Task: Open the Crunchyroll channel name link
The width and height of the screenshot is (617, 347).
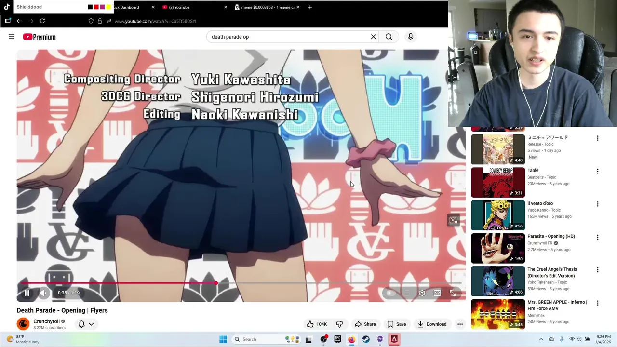Action: click(x=47, y=321)
